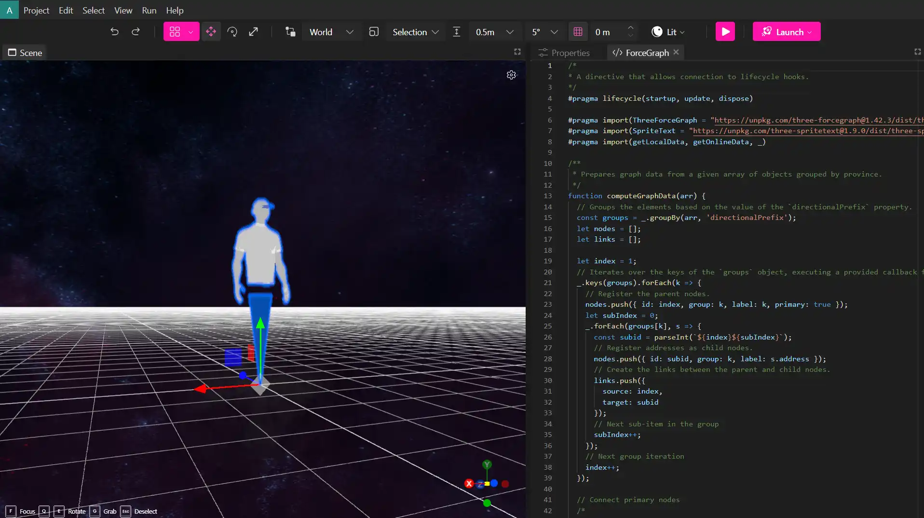The height and width of the screenshot is (518, 924).
Task: Open the grid tool dropdown chevron
Action: [191, 32]
